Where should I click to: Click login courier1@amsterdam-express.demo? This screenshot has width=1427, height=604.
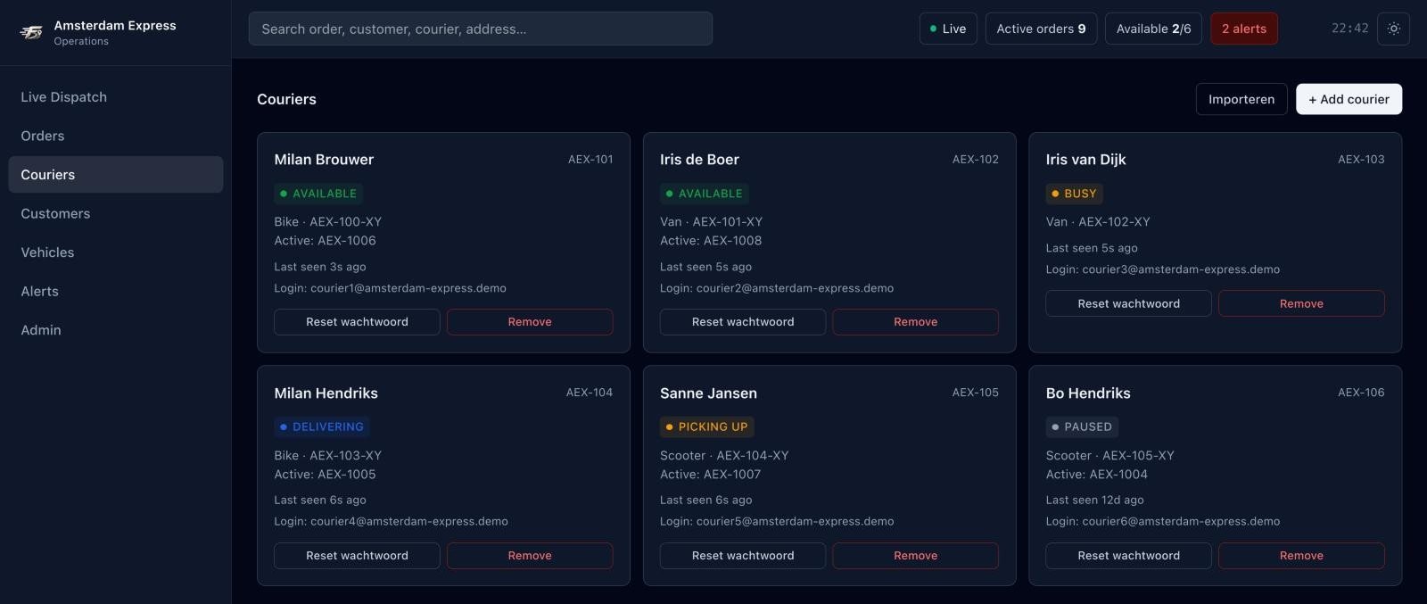[x=390, y=288]
